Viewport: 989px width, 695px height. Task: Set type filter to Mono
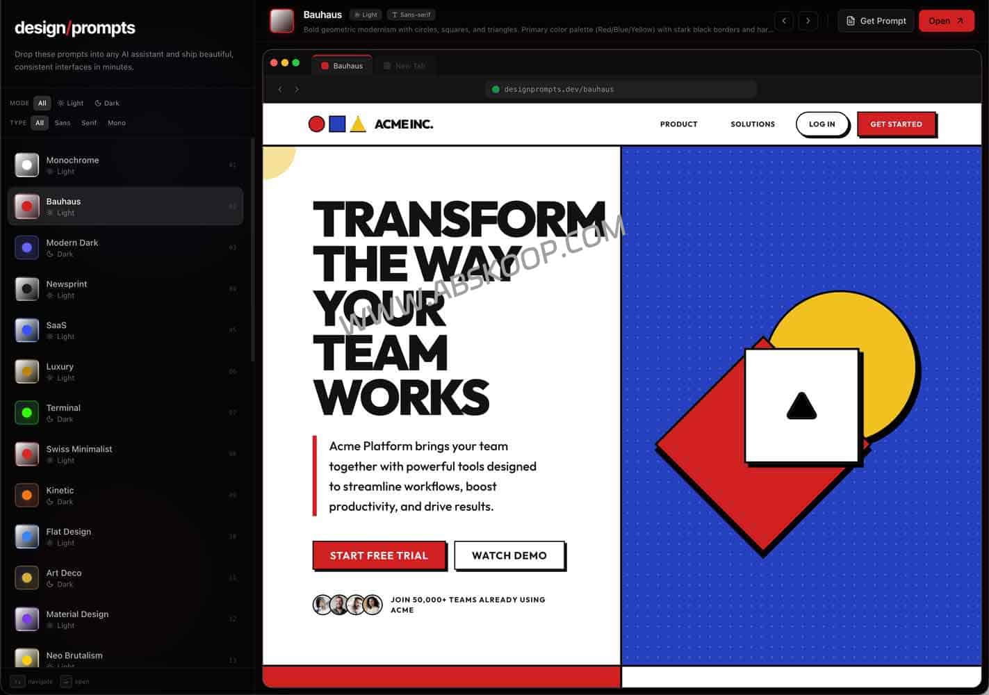117,123
